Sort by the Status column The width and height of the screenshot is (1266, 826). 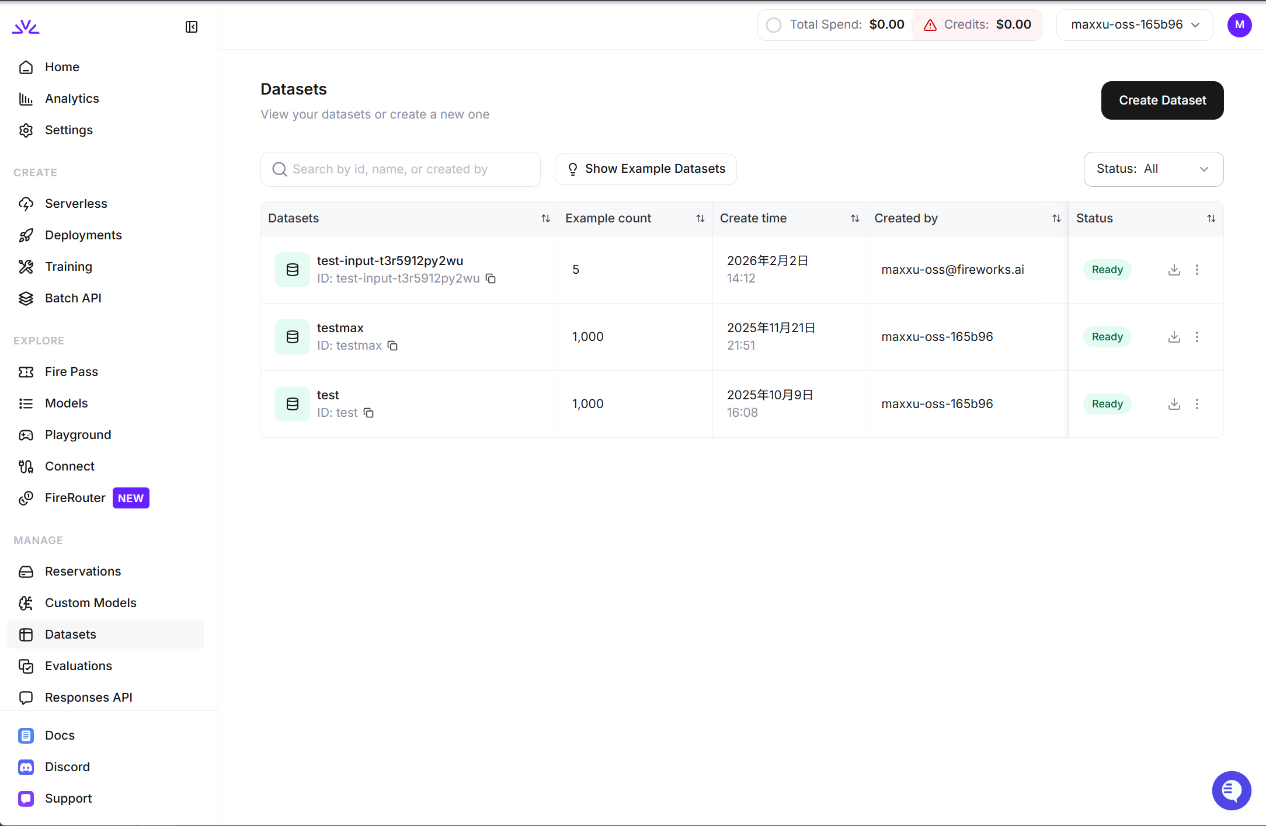[1211, 218]
